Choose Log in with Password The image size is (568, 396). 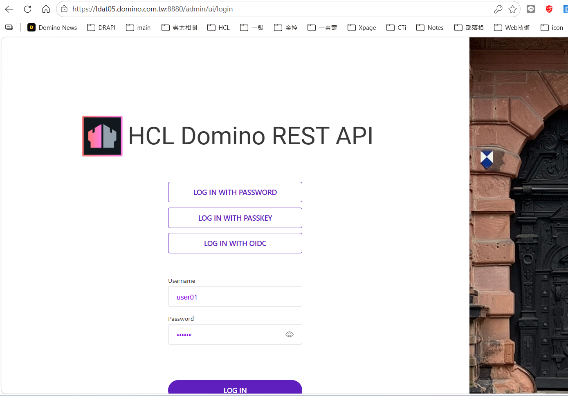(235, 192)
